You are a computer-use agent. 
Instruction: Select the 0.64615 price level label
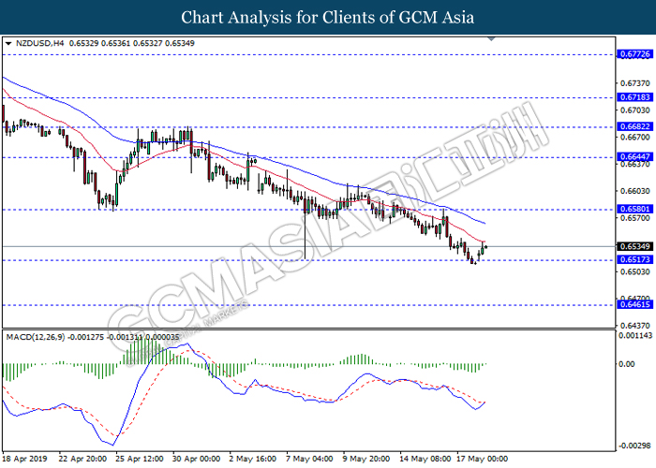coord(635,304)
